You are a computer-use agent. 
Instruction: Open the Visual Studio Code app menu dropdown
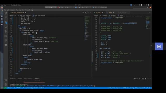[x=15, y=5]
